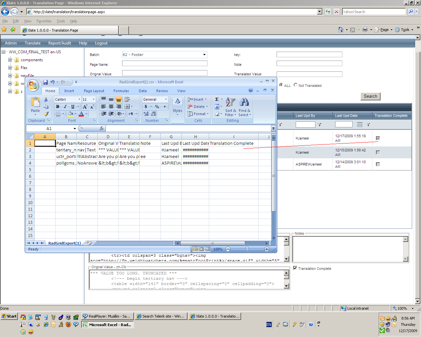Open the Fill Color yellow swatch
The image size is (421, 337).
coord(70,114)
